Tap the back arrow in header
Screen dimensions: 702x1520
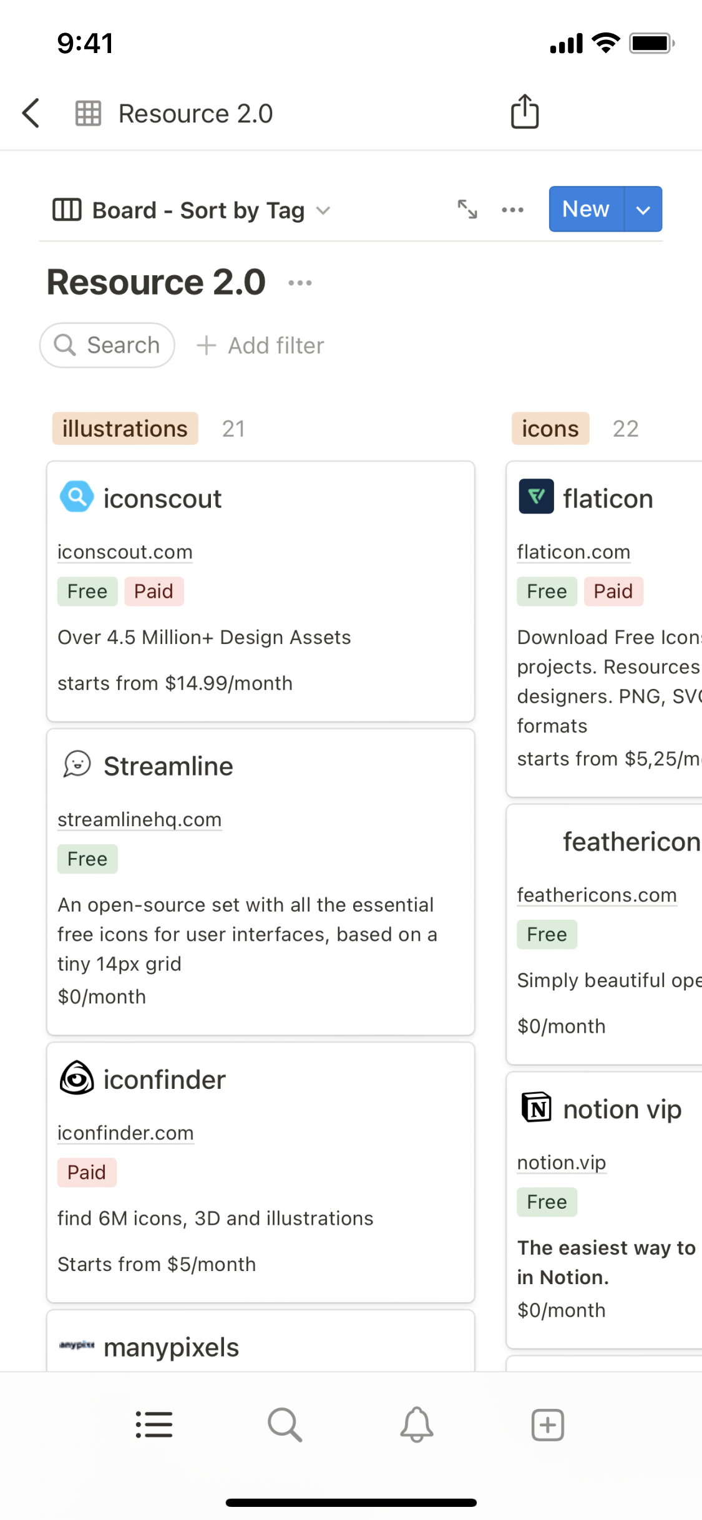31,113
